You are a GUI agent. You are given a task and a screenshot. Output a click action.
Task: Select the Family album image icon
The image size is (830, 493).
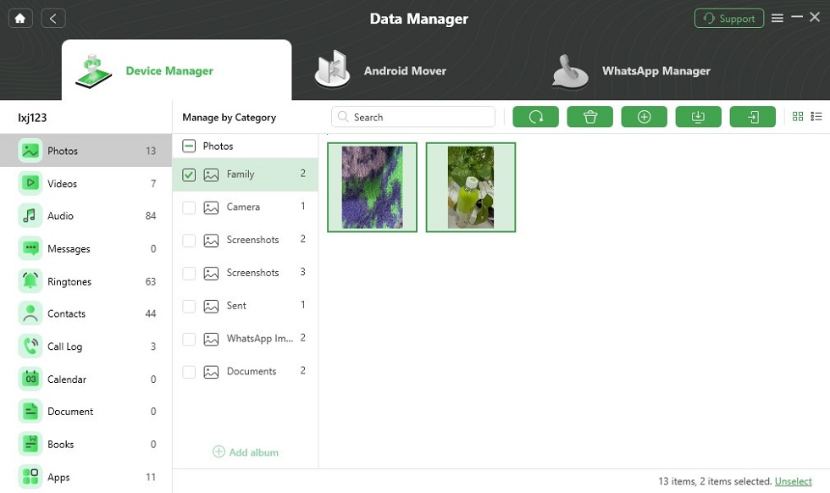(211, 174)
